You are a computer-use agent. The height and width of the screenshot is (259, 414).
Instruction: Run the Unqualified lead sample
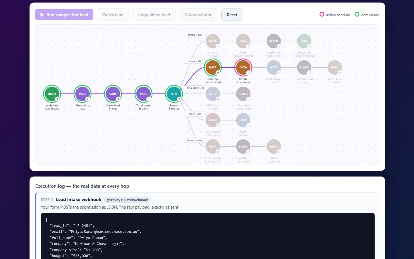154,15
